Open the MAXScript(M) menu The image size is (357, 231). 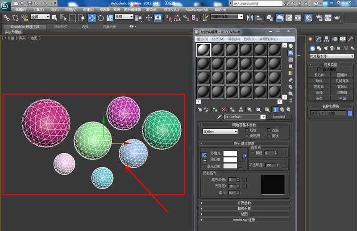(197, 9)
